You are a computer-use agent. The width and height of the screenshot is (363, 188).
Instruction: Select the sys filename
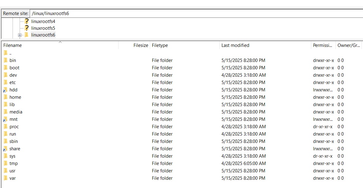pyautogui.click(x=13, y=156)
